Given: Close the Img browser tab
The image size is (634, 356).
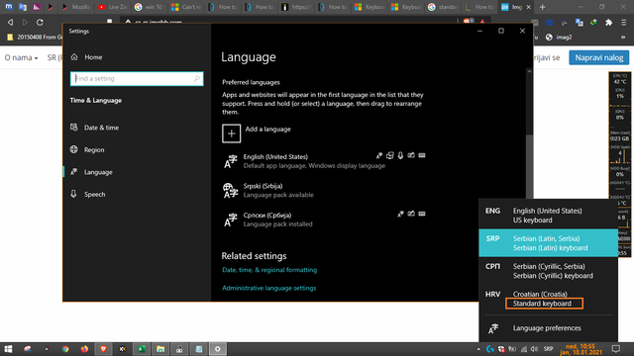Looking at the screenshot, I should (528, 7).
